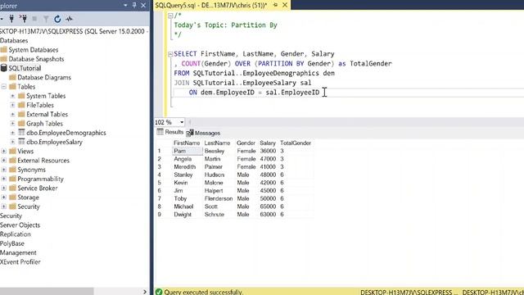Select the SQL Server SQLEXPRESS server node

[74, 31]
